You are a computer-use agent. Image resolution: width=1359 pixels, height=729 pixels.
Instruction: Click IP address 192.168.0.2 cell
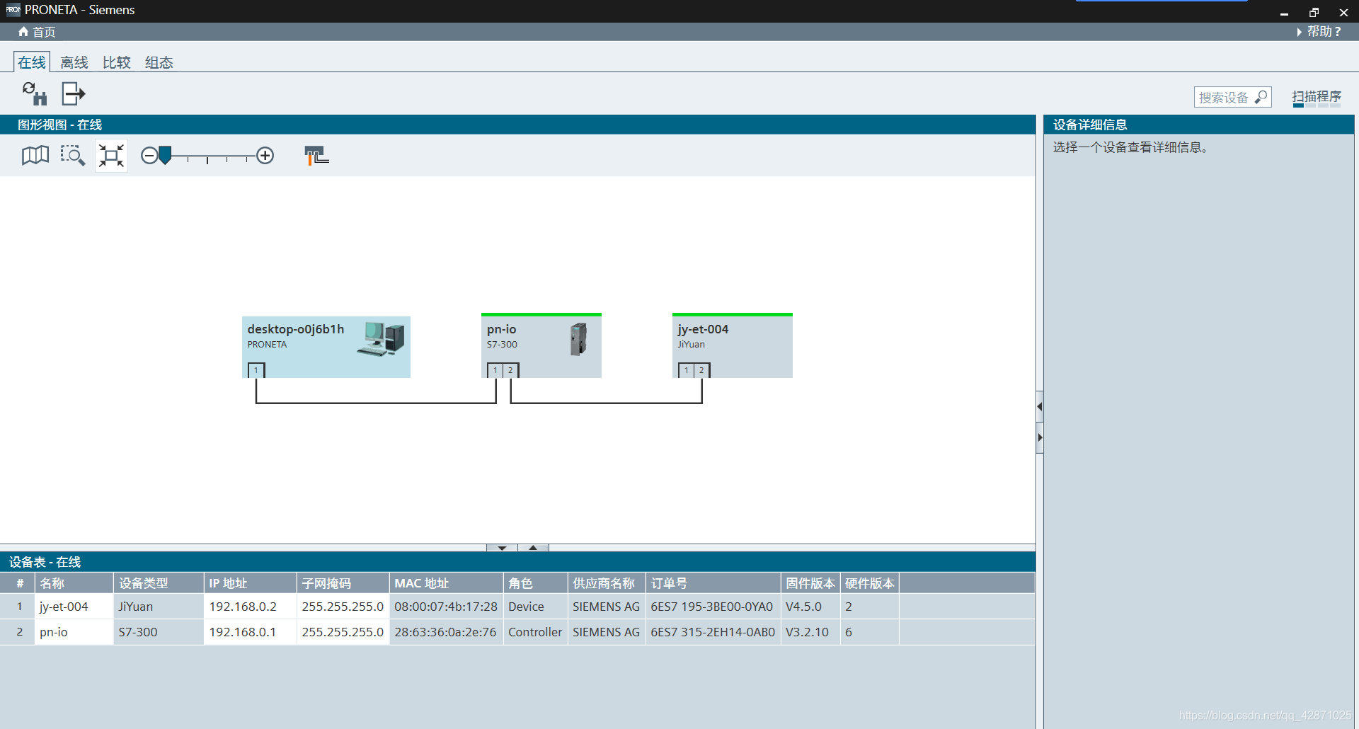(251, 607)
